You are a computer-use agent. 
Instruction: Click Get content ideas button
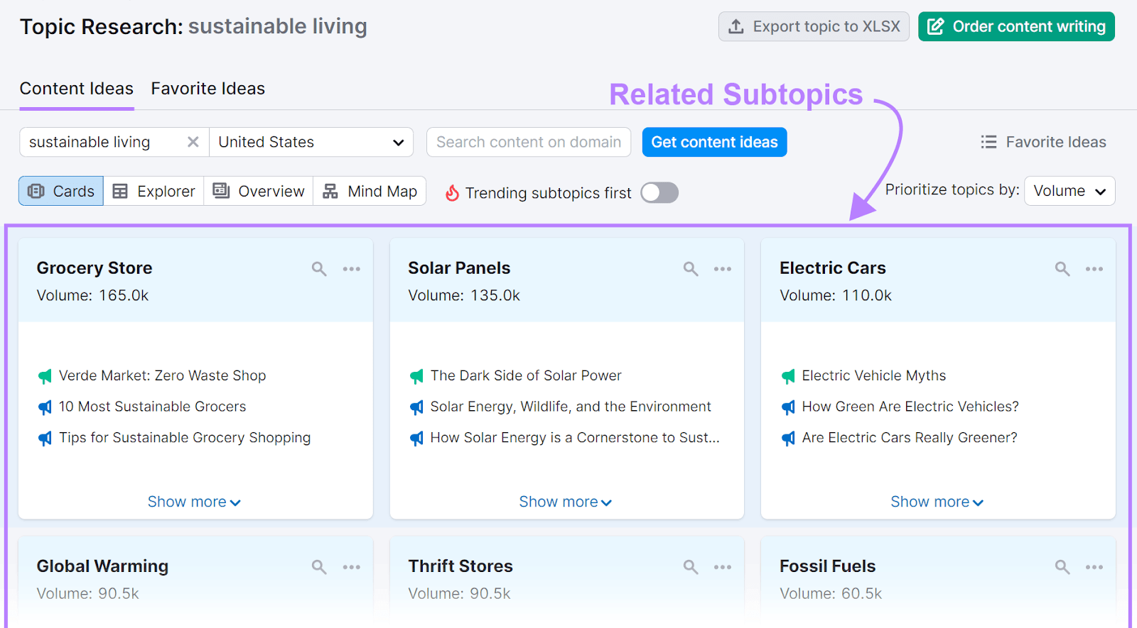coord(714,142)
